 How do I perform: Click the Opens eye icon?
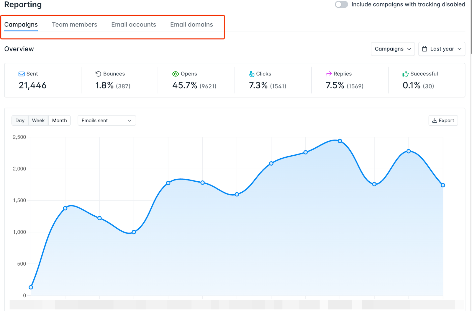tap(176, 74)
